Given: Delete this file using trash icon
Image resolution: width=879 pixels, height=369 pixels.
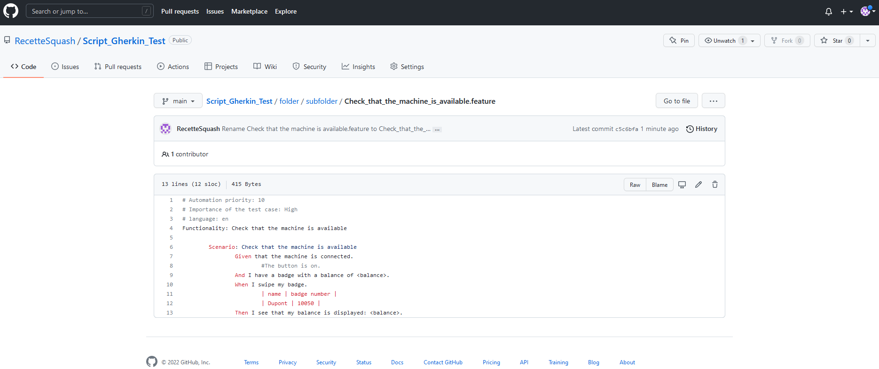Looking at the screenshot, I should [714, 184].
